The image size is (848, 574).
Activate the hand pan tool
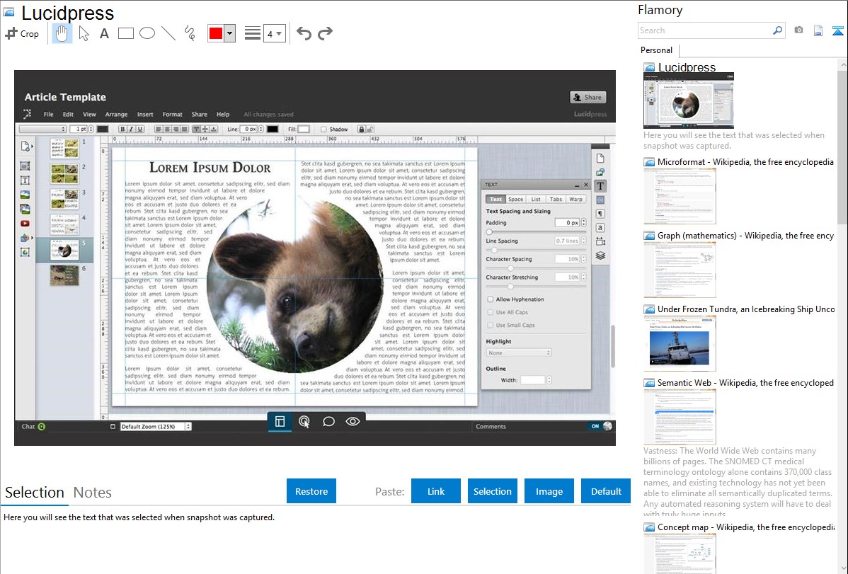(x=62, y=33)
